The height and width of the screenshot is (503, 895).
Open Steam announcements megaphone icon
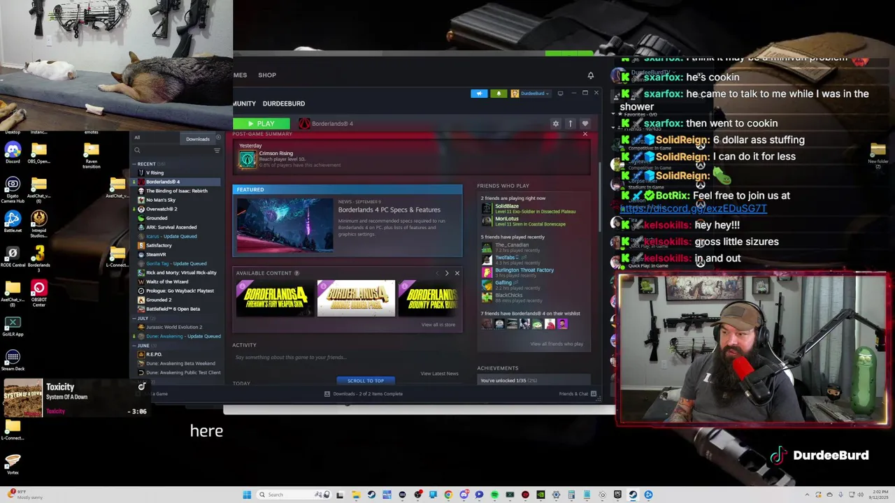coord(479,94)
